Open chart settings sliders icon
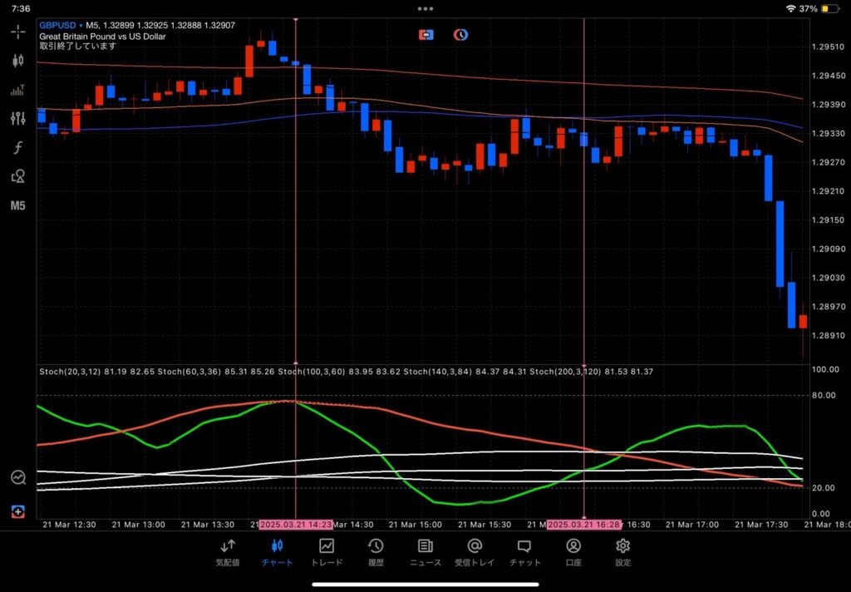 pos(18,118)
